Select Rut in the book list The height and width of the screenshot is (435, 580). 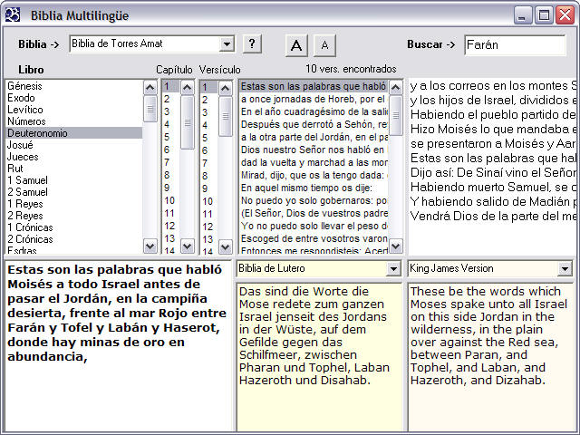[x=74, y=169]
